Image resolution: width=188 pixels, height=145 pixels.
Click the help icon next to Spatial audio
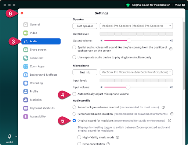point(171,49)
